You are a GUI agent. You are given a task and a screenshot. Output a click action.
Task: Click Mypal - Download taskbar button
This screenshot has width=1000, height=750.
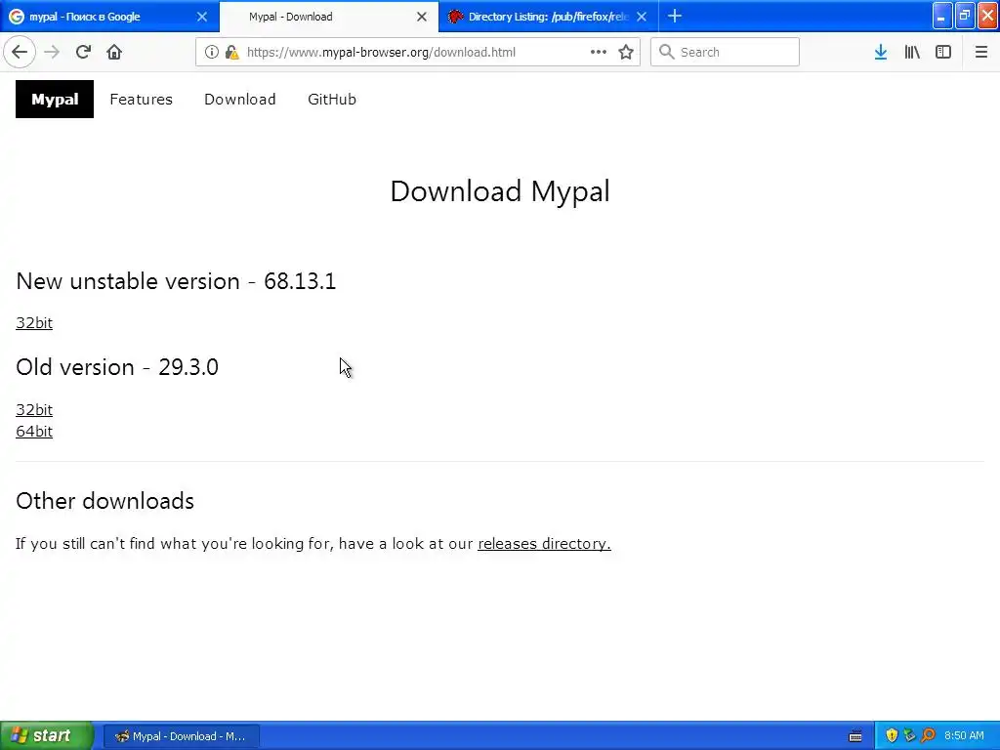[182, 736]
